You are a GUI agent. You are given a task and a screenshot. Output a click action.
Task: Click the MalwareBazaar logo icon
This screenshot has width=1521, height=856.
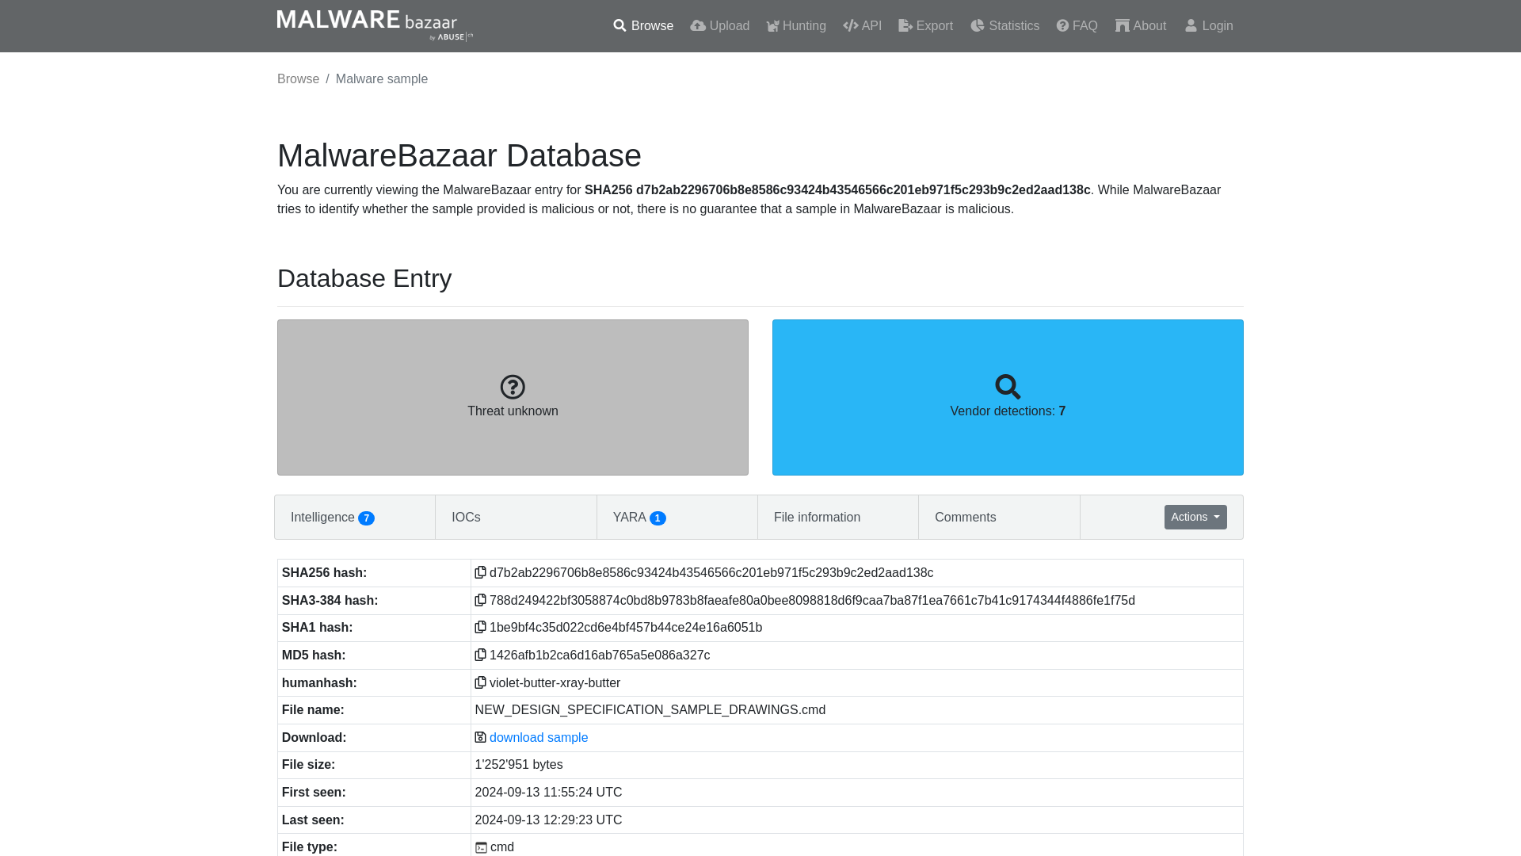pos(374,25)
